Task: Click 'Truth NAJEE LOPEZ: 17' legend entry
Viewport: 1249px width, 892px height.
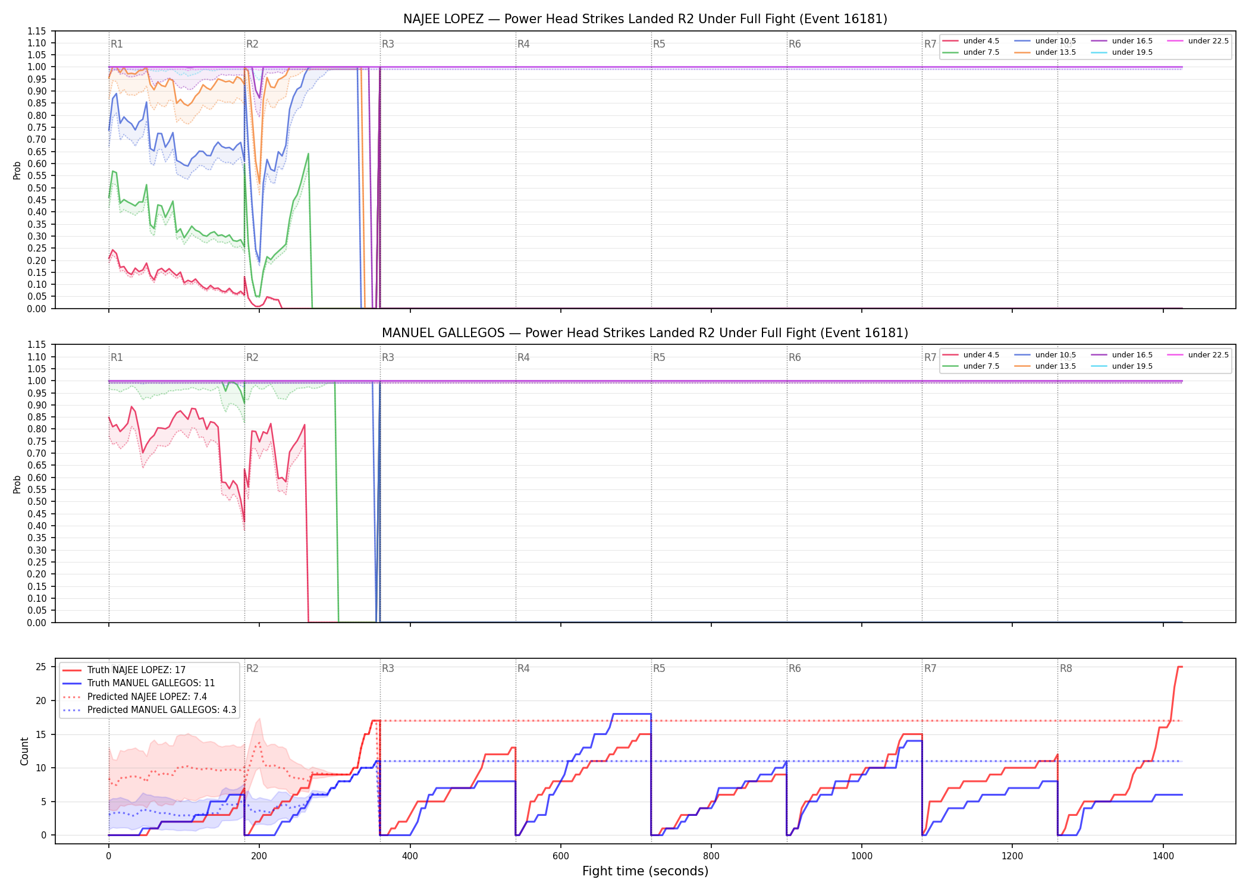Action: [x=124, y=670]
